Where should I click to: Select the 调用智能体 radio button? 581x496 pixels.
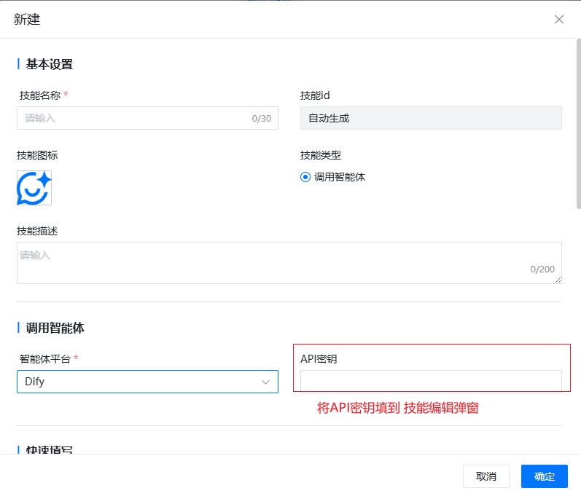(305, 177)
